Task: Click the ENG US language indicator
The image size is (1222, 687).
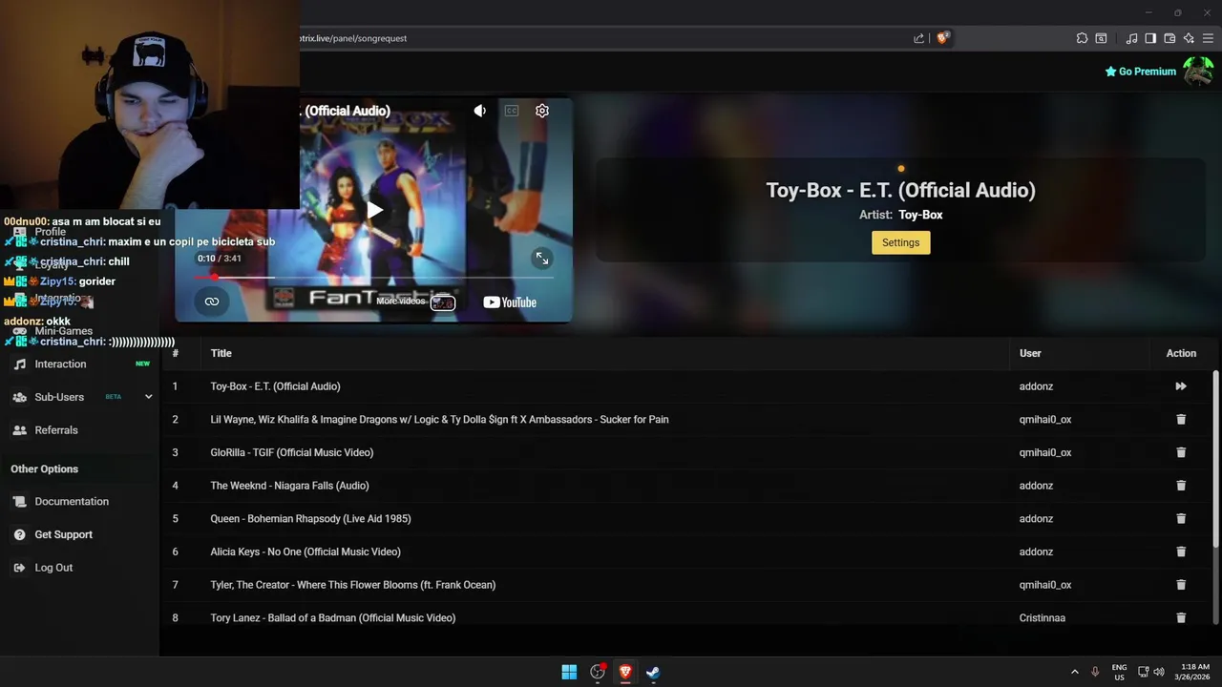Action: [x=1119, y=672]
